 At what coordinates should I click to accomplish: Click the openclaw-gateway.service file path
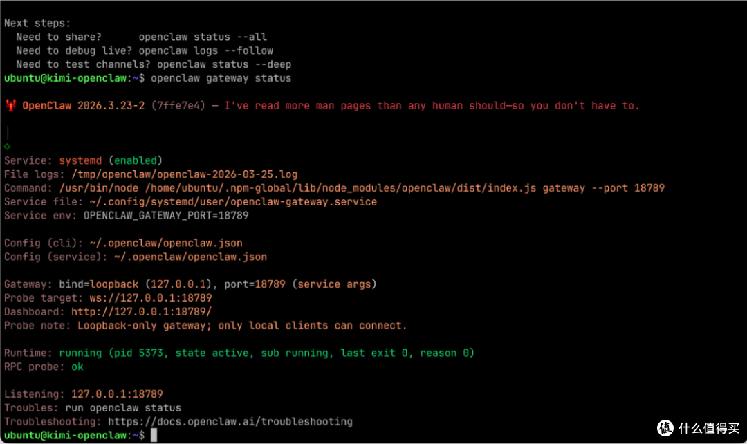pyautogui.click(x=233, y=202)
